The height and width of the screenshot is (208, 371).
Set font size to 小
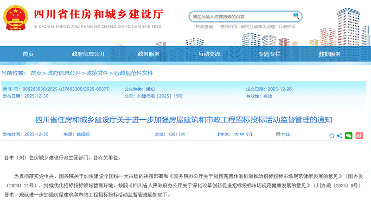(248, 135)
